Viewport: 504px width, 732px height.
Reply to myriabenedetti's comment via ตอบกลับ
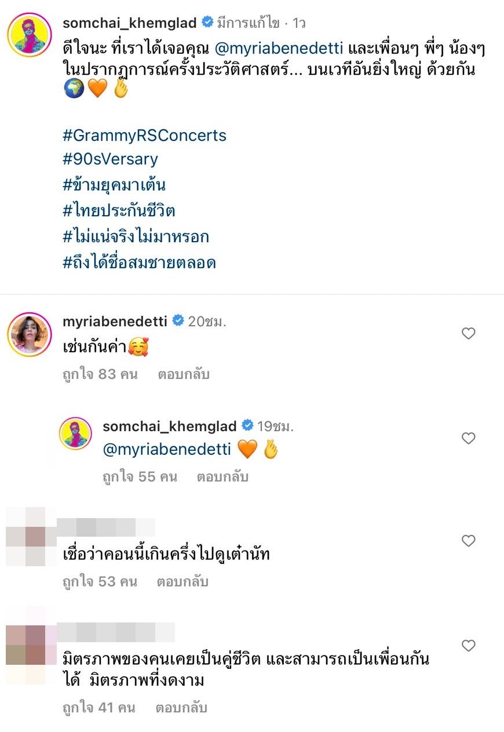(x=183, y=374)
